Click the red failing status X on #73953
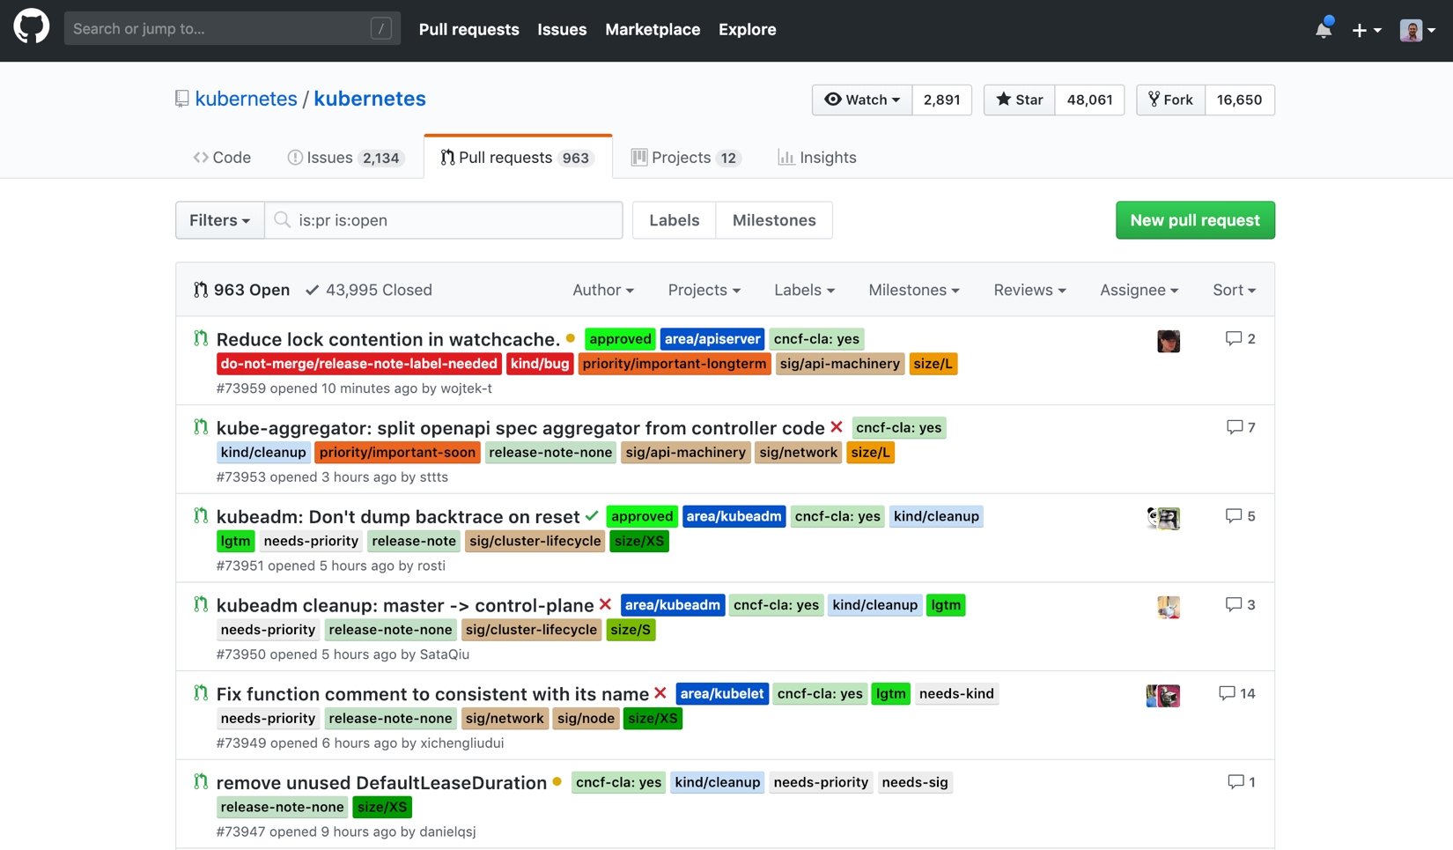The image size is (1453, 850). pyautogui.click(x=836, y=427)
